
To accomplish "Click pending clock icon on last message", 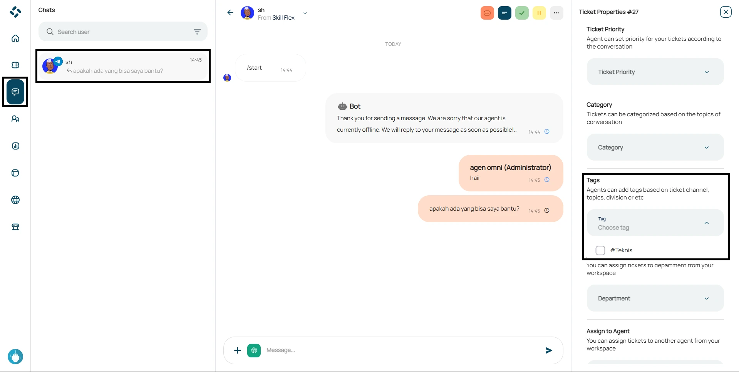I will pyautogui.click(x=547, y=211).
